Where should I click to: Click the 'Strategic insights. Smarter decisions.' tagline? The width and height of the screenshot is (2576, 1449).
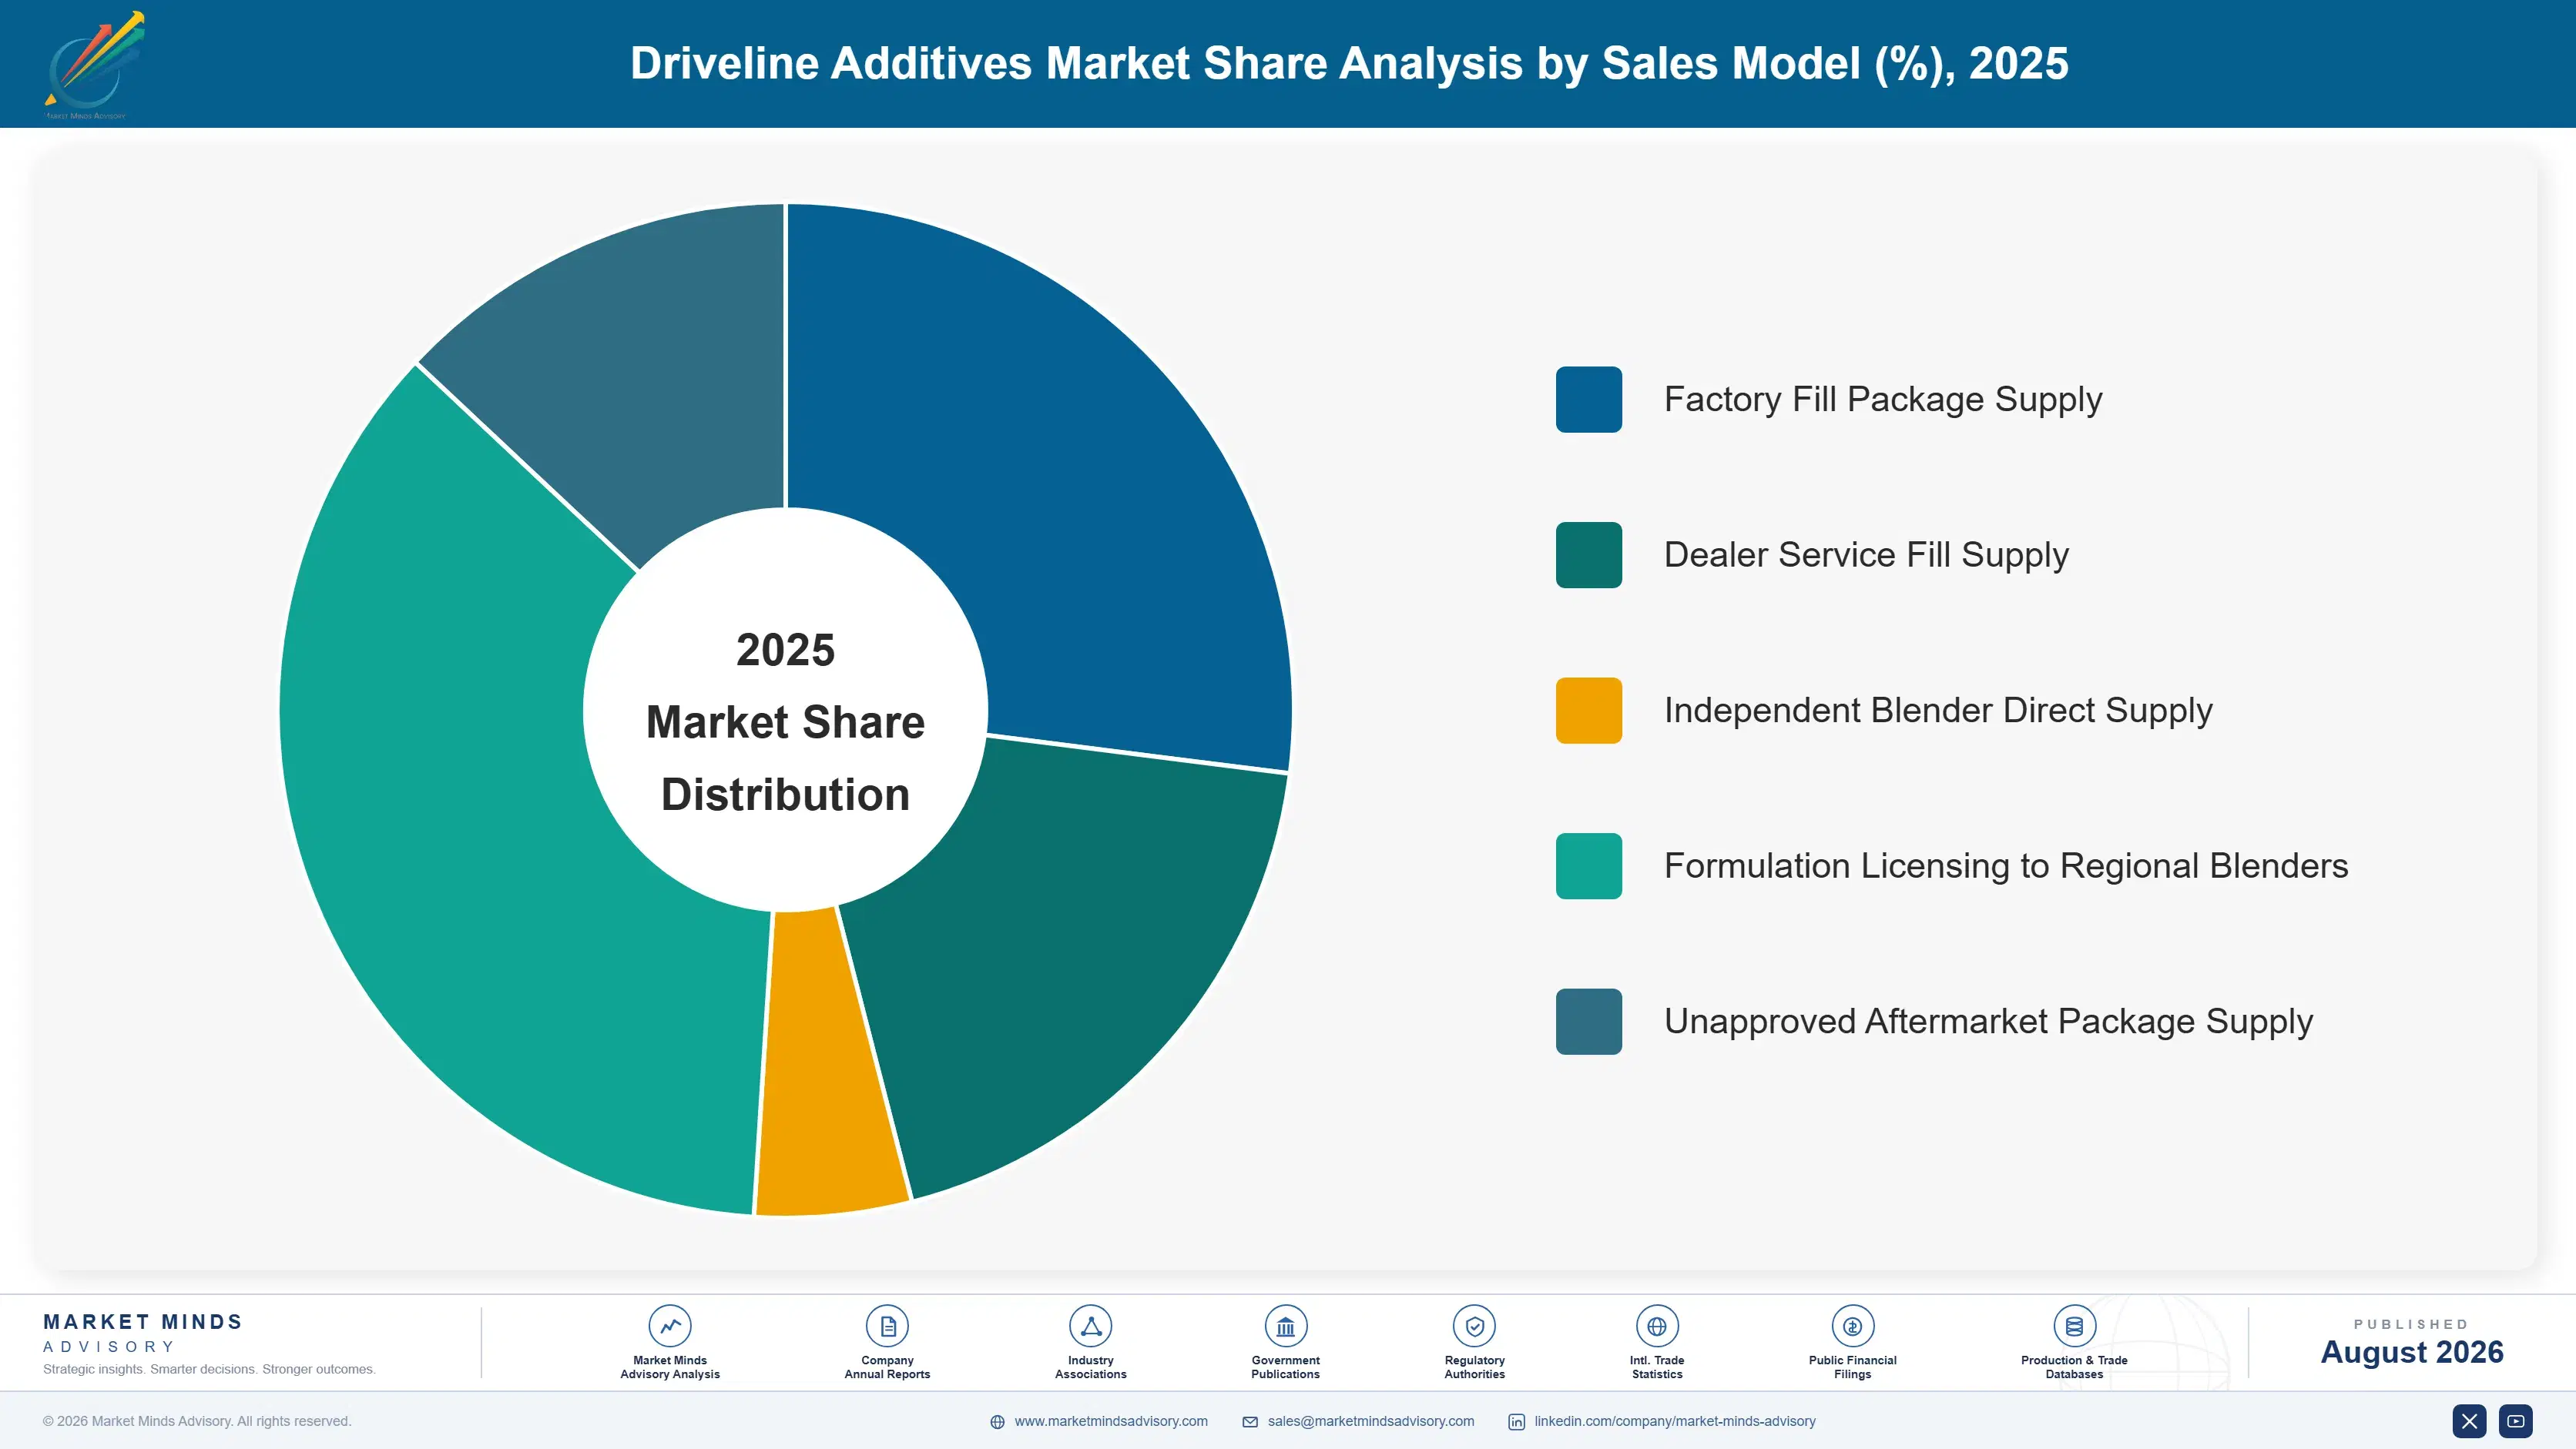pyautogui.click(x=209, y=1369)
